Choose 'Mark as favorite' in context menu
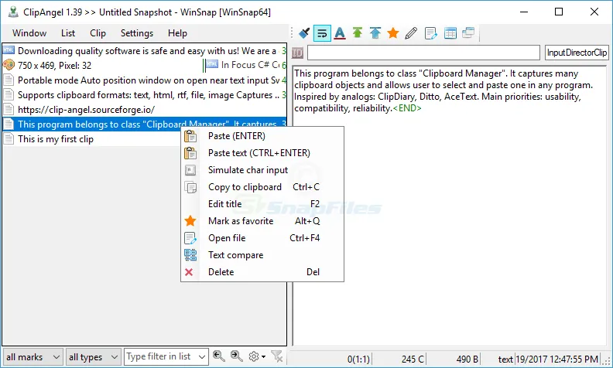This screenshot has height=368, width=613. (241, 221)
